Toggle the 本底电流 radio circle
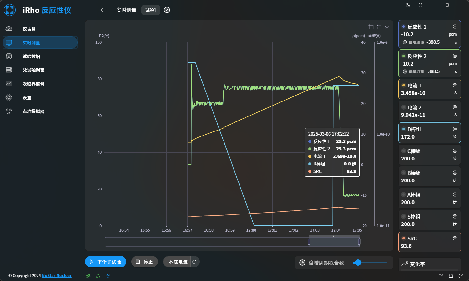Viewport: 469px width, 281px height. click(194, 262)
